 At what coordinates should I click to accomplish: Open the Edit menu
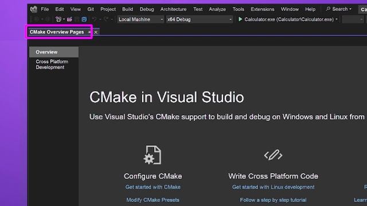[60, 9]
